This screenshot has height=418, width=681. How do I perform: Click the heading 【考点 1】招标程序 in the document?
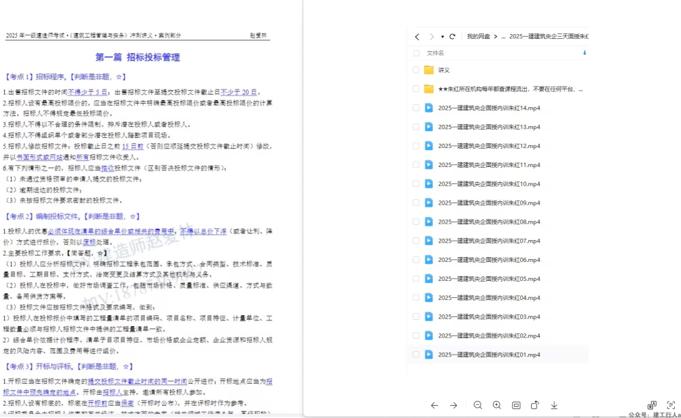[x=34, y=77]
